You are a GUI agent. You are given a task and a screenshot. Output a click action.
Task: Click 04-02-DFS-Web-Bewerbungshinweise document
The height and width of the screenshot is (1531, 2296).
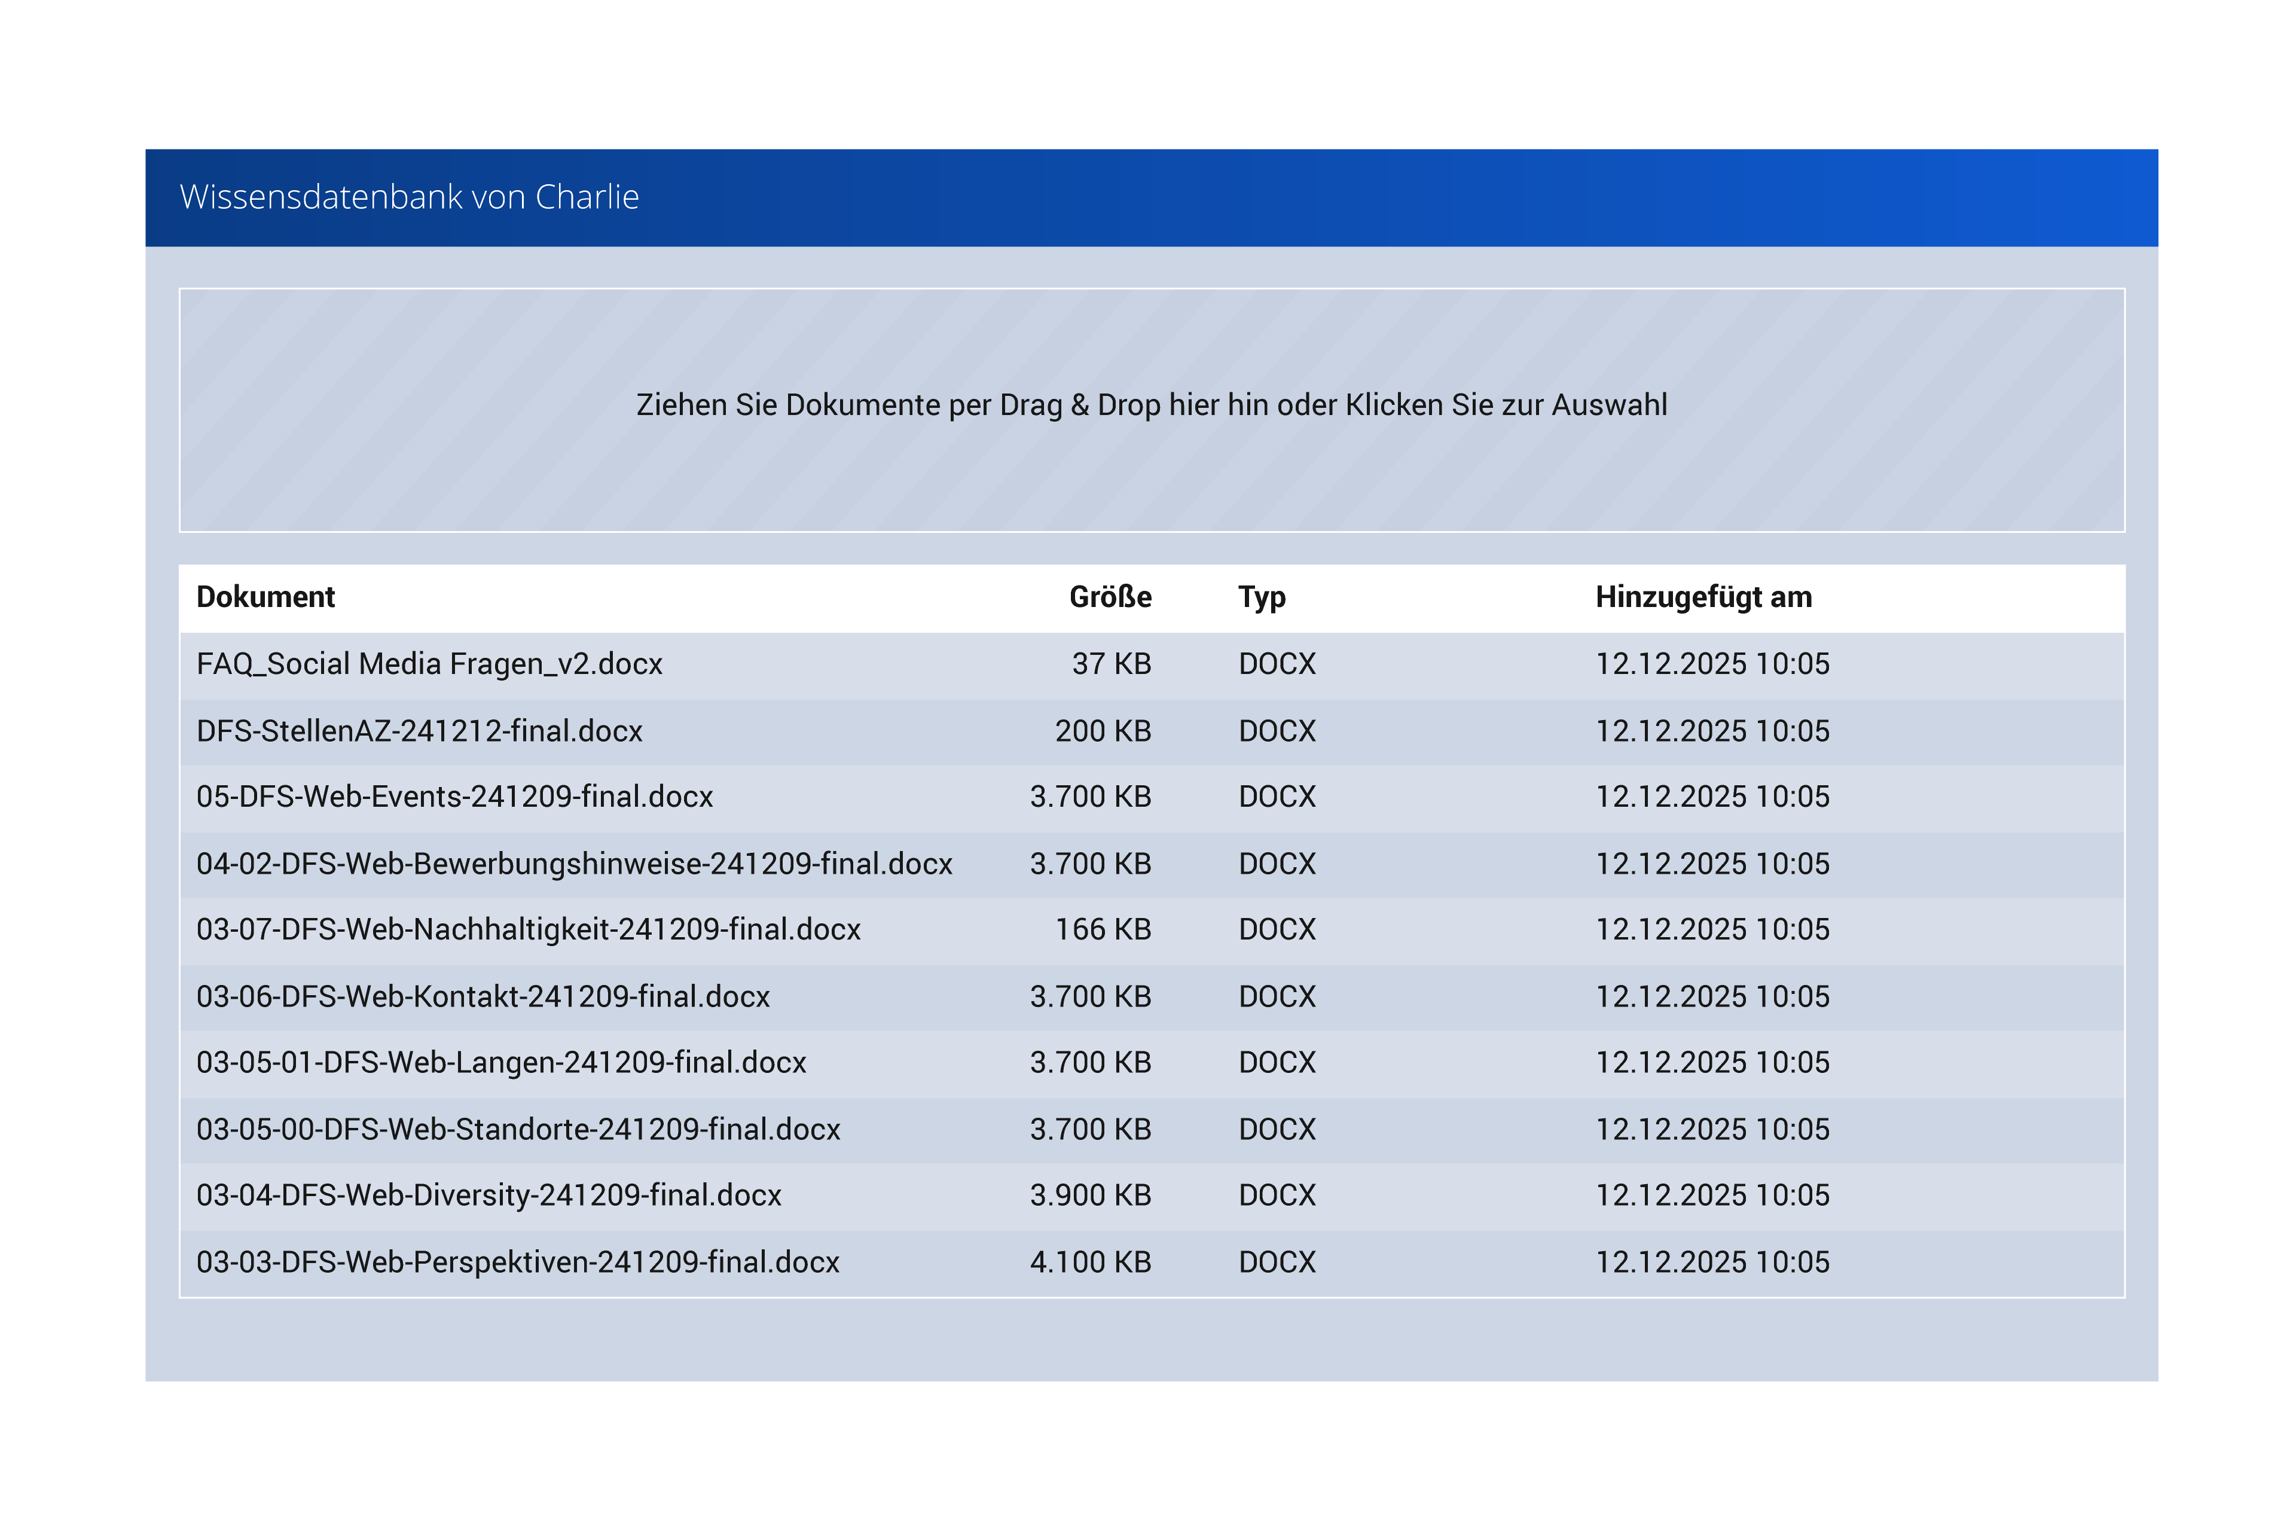[573, 864]
